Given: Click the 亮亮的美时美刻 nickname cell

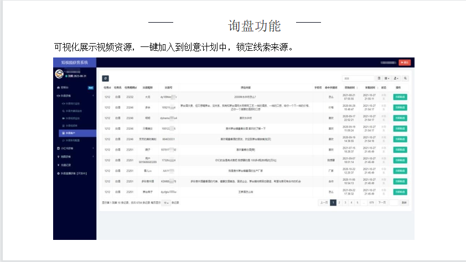Looking at the screenshot, I should pyautogui.click(x=147, y=139).
